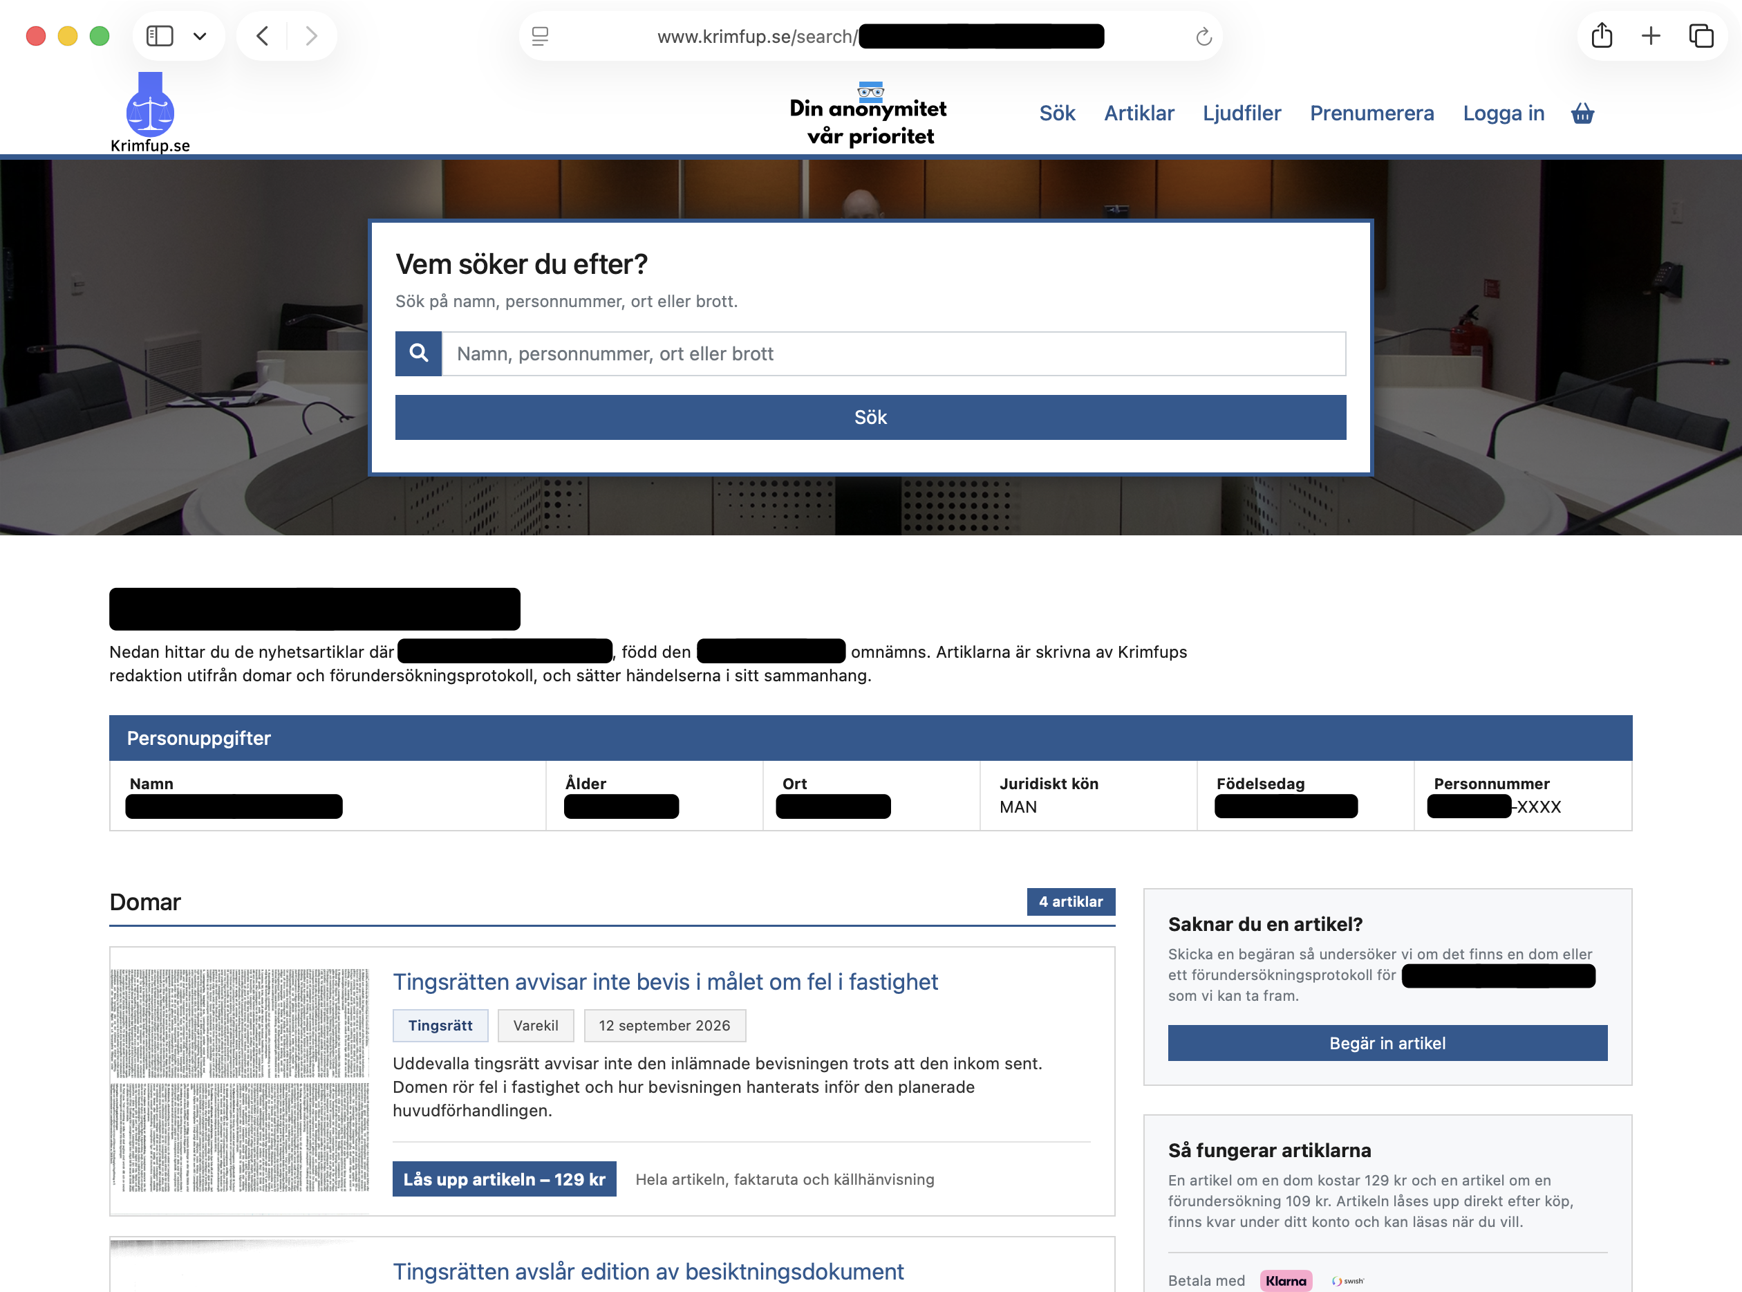Screen dimensions: 1742x1292
Task: Show tab overview icon
Action: coord(1701,35)
